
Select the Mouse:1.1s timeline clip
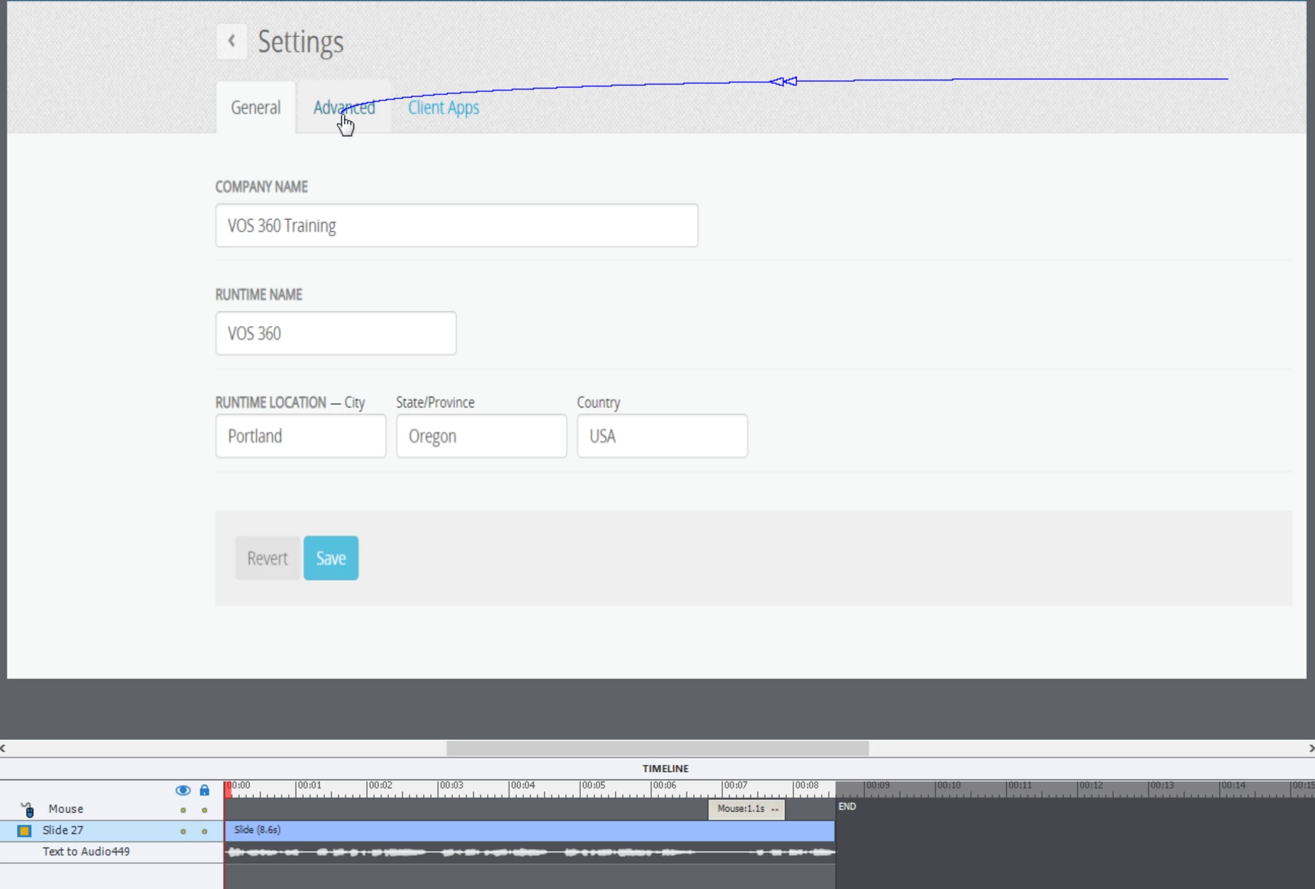click(746, 809)
